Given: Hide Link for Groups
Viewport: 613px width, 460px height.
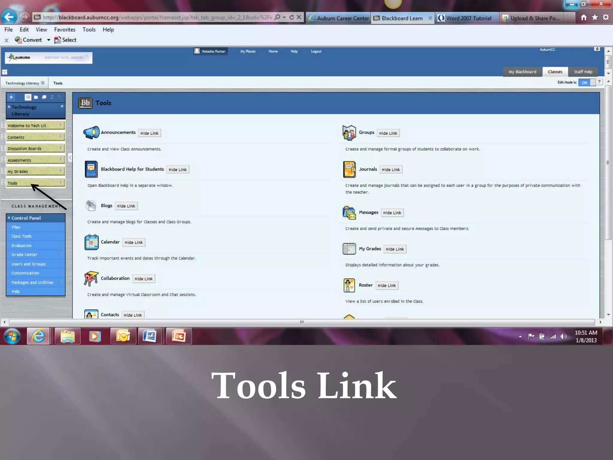Looking at the screenshot, I should coord(388,133).
